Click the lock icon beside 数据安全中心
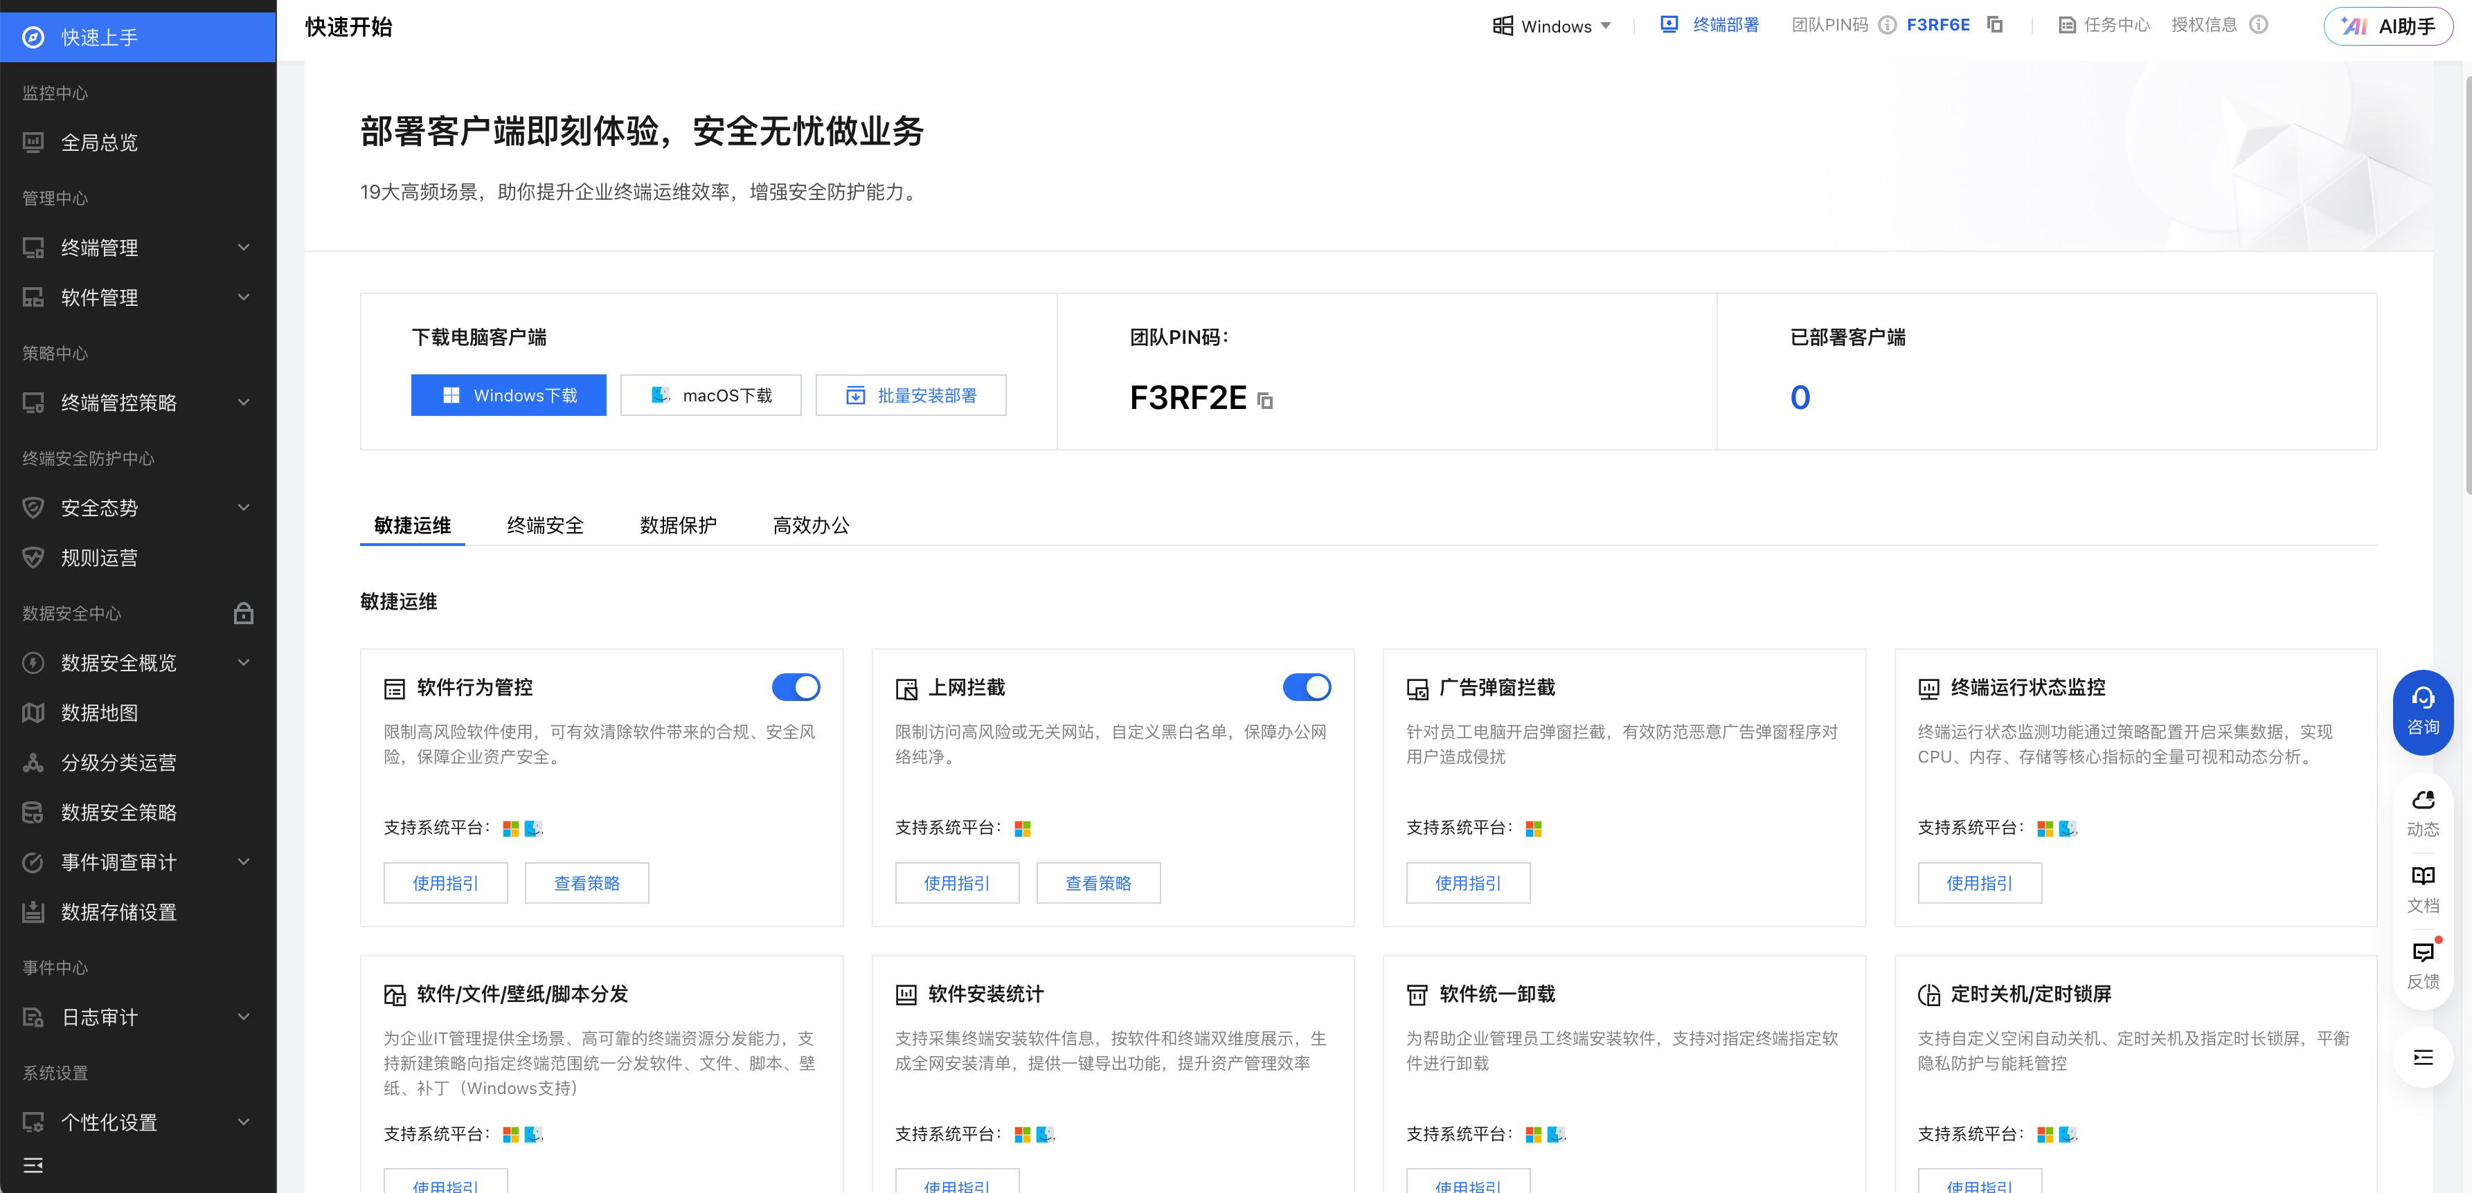 click(x=244, y=613)
